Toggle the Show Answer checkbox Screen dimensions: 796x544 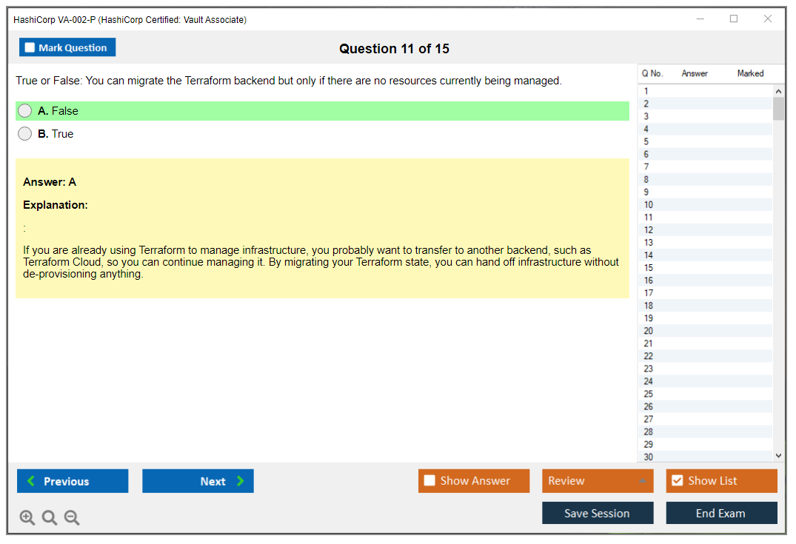tap(430, 481)
